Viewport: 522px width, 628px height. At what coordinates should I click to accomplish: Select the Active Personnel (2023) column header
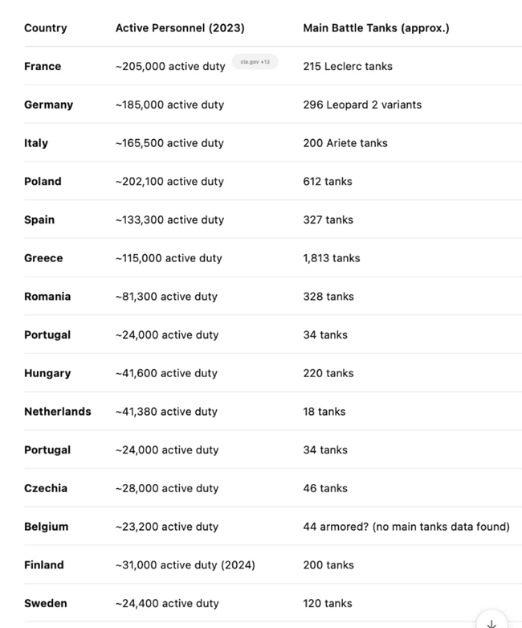coord(180,28)
